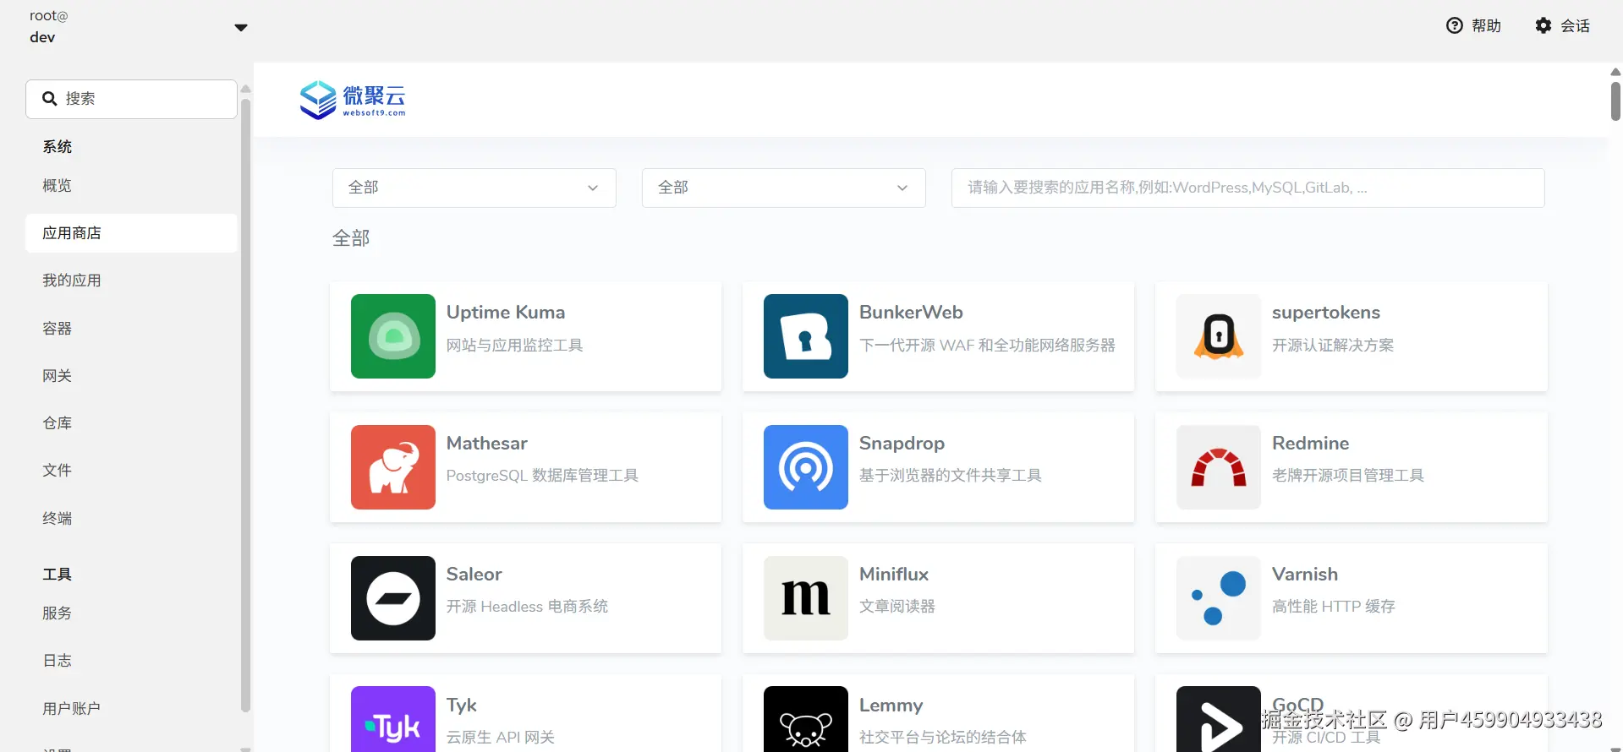
Task: Click description 开源 Headless 电商系统
Action: click(x=527, y=606)
